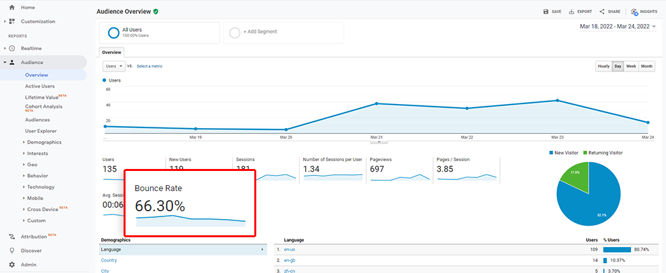Open the date range picker

point(617,27)
